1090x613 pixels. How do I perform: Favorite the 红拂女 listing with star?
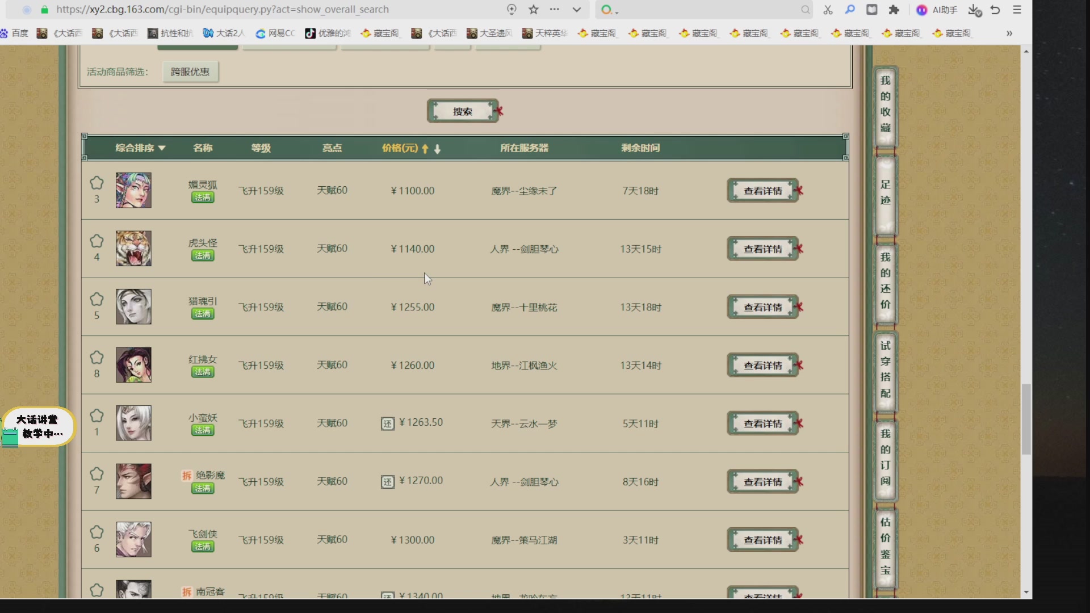point(97,358)
